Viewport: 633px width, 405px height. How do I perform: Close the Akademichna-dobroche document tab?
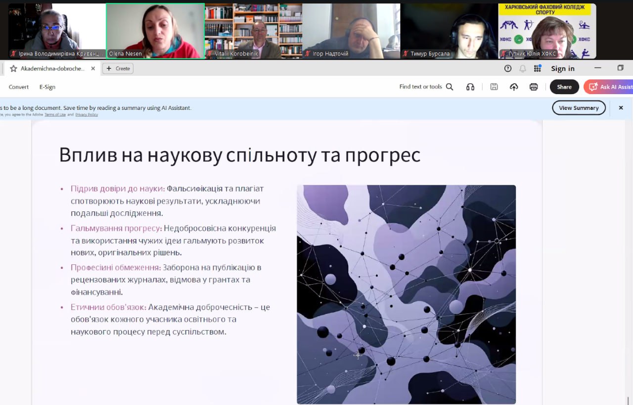click(93, 68)
